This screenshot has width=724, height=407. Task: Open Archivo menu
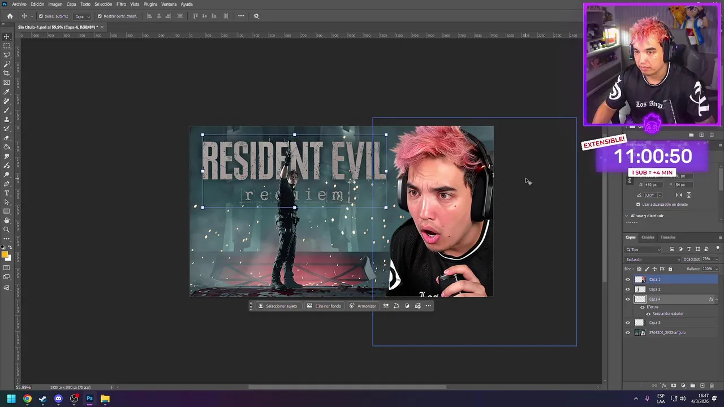click(19, 4)
